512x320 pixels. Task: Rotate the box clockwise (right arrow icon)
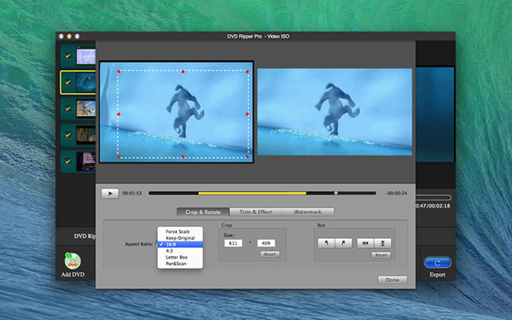pyautogui.click(x=344, y=243)
